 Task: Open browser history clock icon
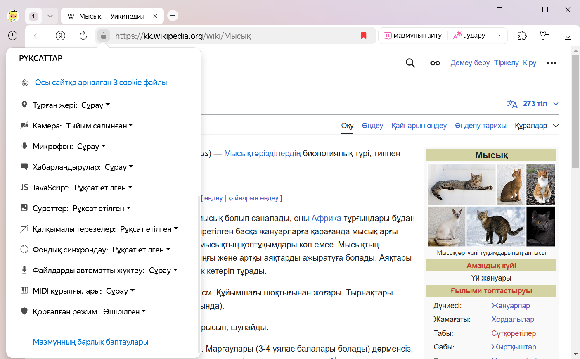click(x=13, y=36)
